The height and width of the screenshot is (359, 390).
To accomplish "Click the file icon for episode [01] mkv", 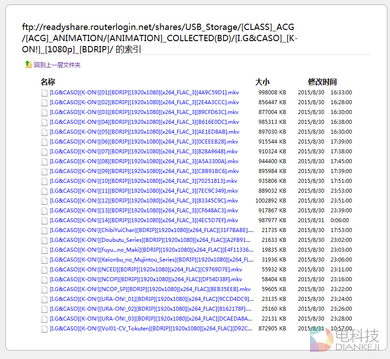I will (44, 93).
